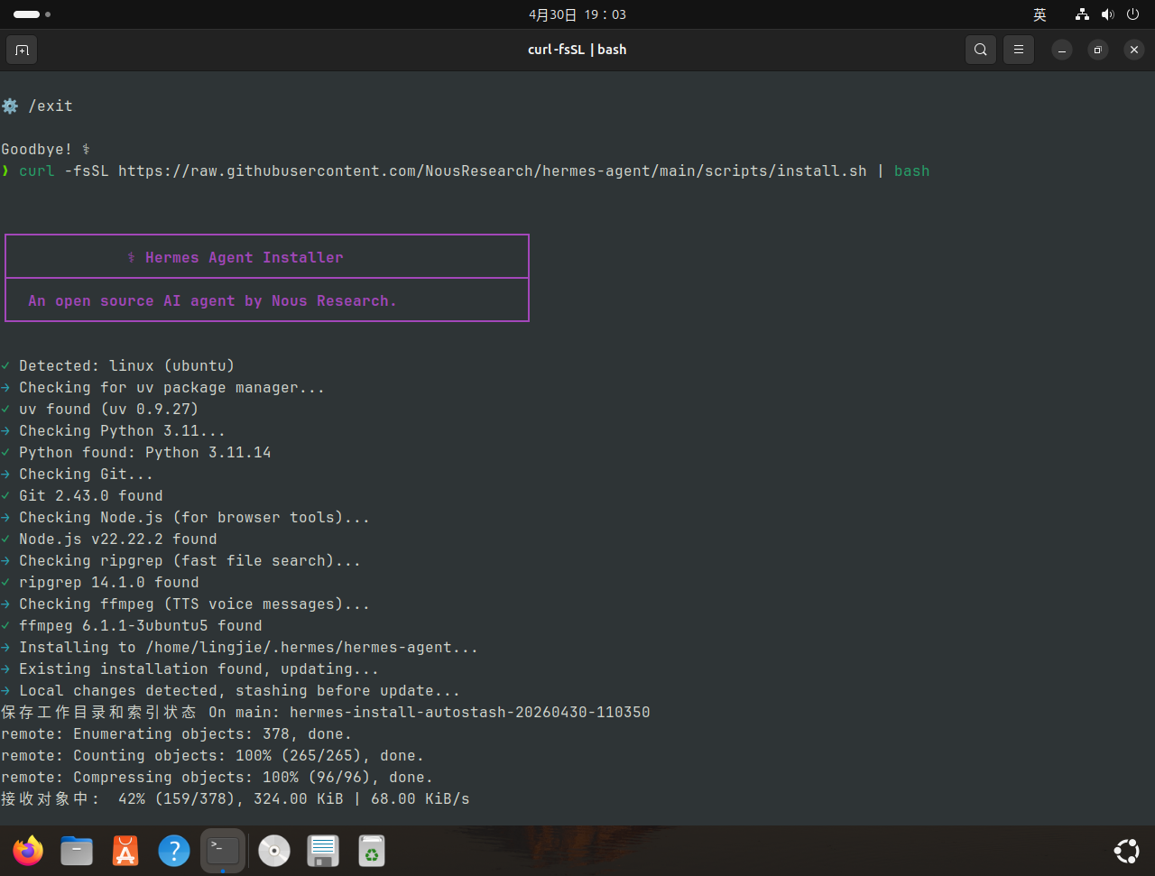Click the 42% (159/378) progress line
Screen dimensions: 1155x876
236,798
